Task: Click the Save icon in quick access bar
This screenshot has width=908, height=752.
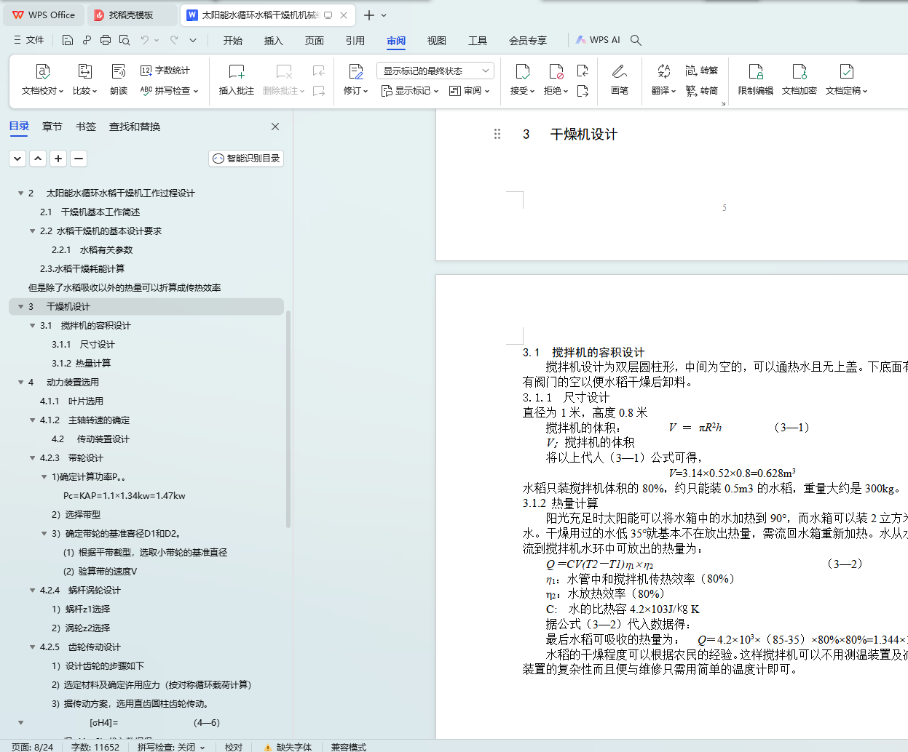Action: click(x=68, y=40)
